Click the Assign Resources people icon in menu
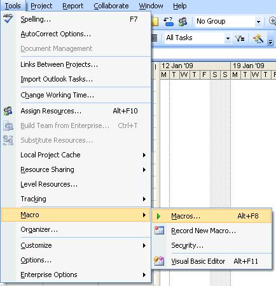 click(8, 111)
